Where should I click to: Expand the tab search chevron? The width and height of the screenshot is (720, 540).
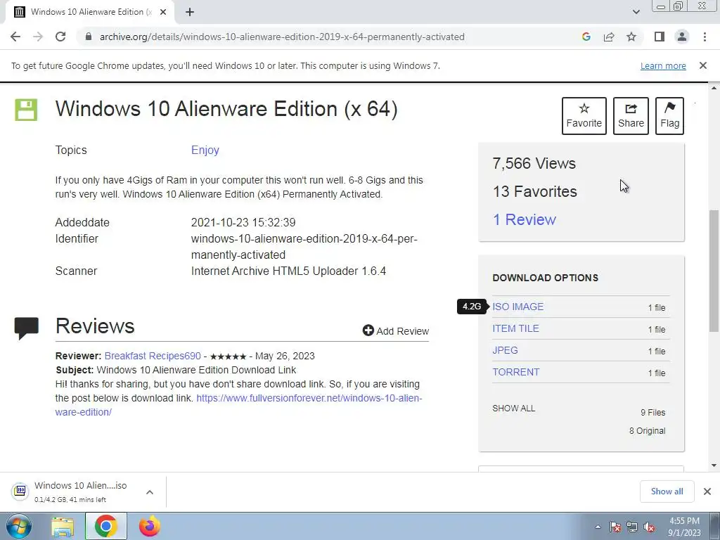[x=636, y=12]
